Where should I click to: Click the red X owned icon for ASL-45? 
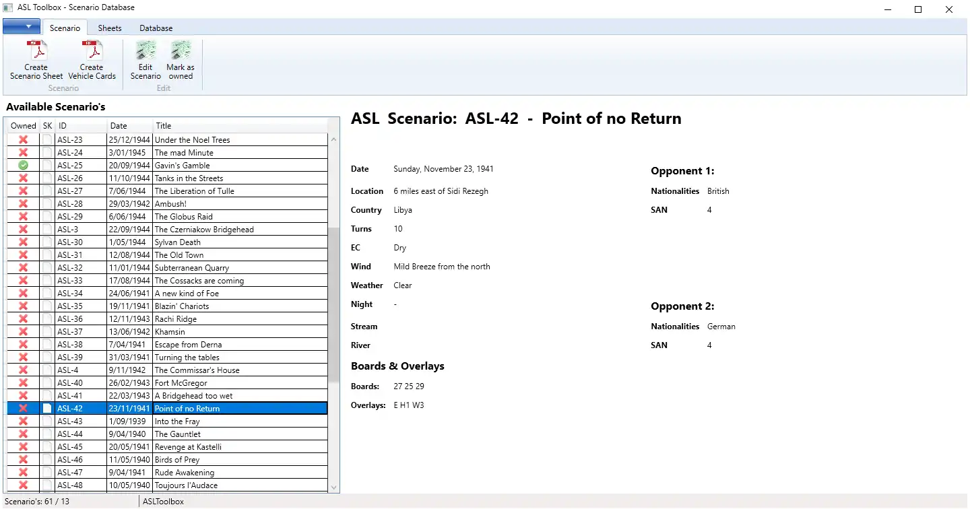(x=23, y=447)
